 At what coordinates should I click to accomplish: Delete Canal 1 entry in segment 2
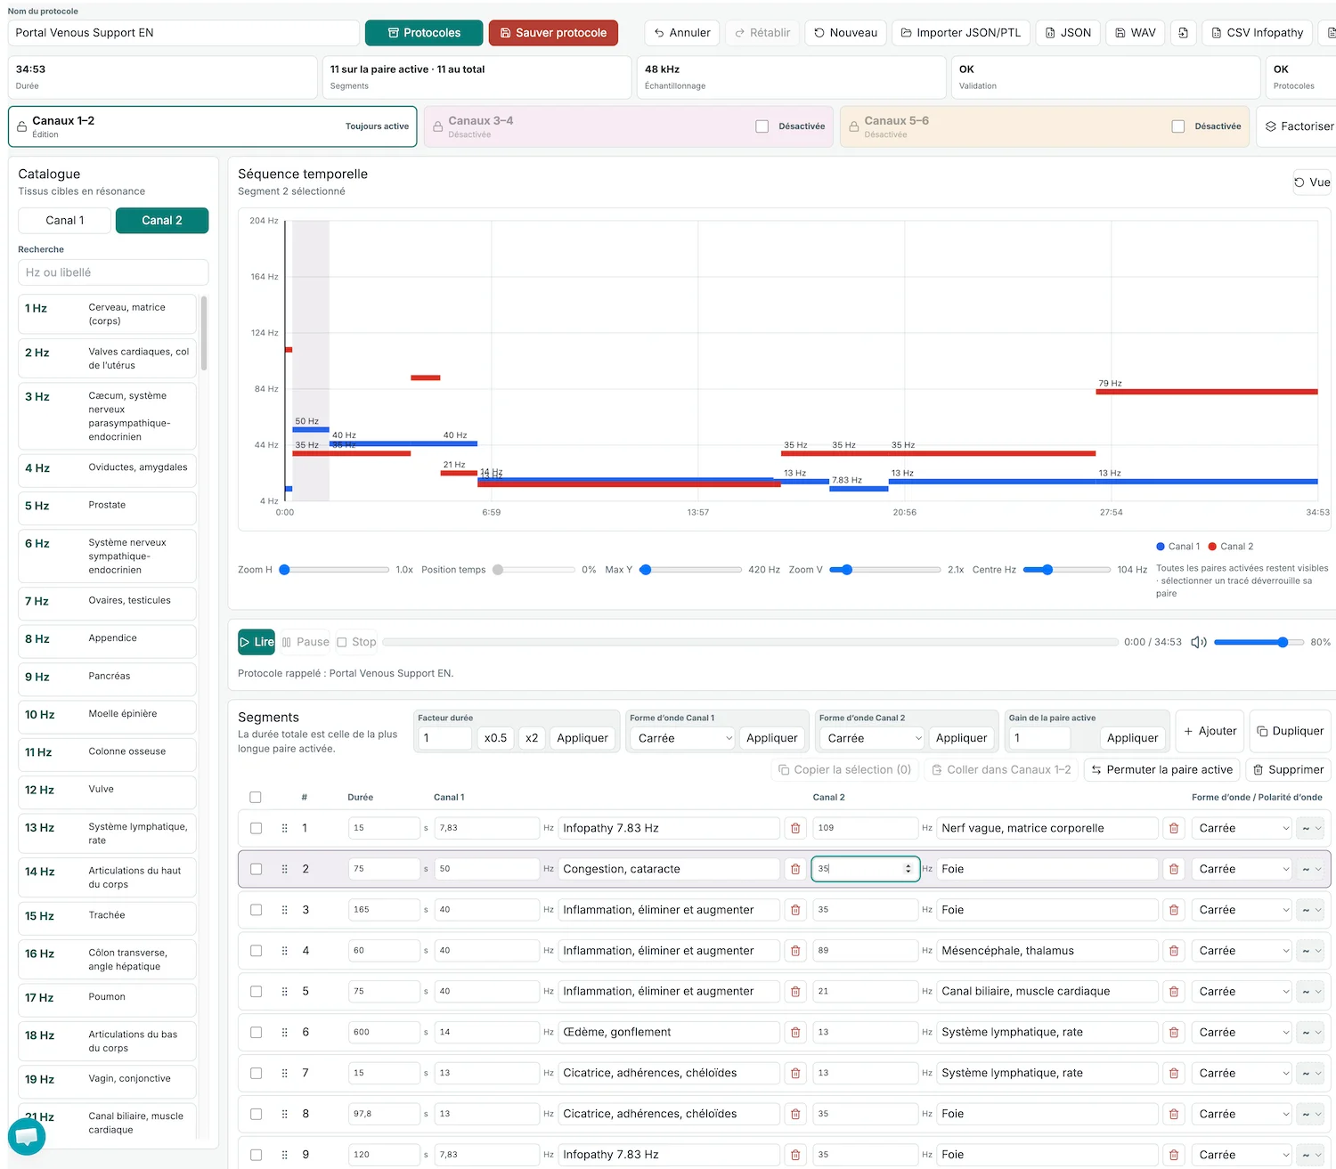pyautogui.click(x=795, y=869)
